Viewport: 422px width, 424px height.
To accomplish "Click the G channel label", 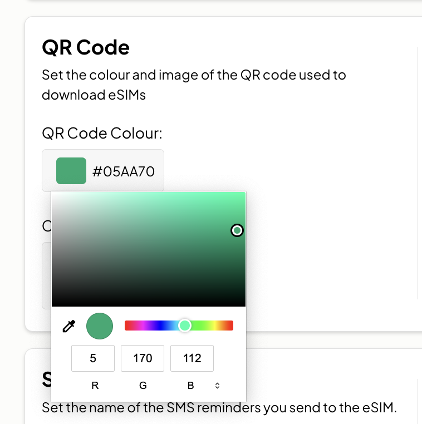I will 143,386.
